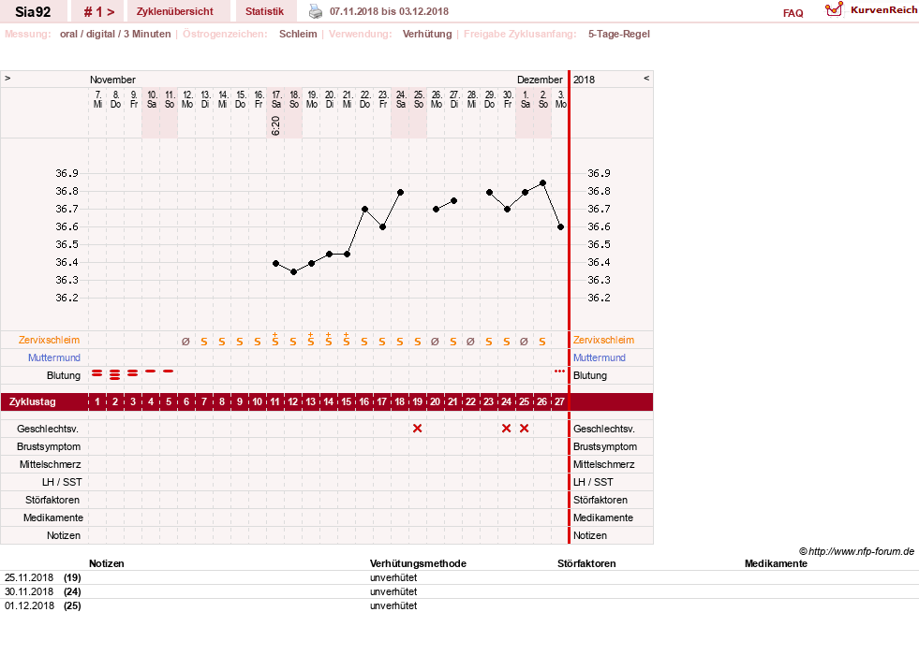Image resolution: width=919 pixels, height=656 pixels.
Task: Click the date range 07.11.2018 bis 03.12.2018
Action: coord(389,11)
